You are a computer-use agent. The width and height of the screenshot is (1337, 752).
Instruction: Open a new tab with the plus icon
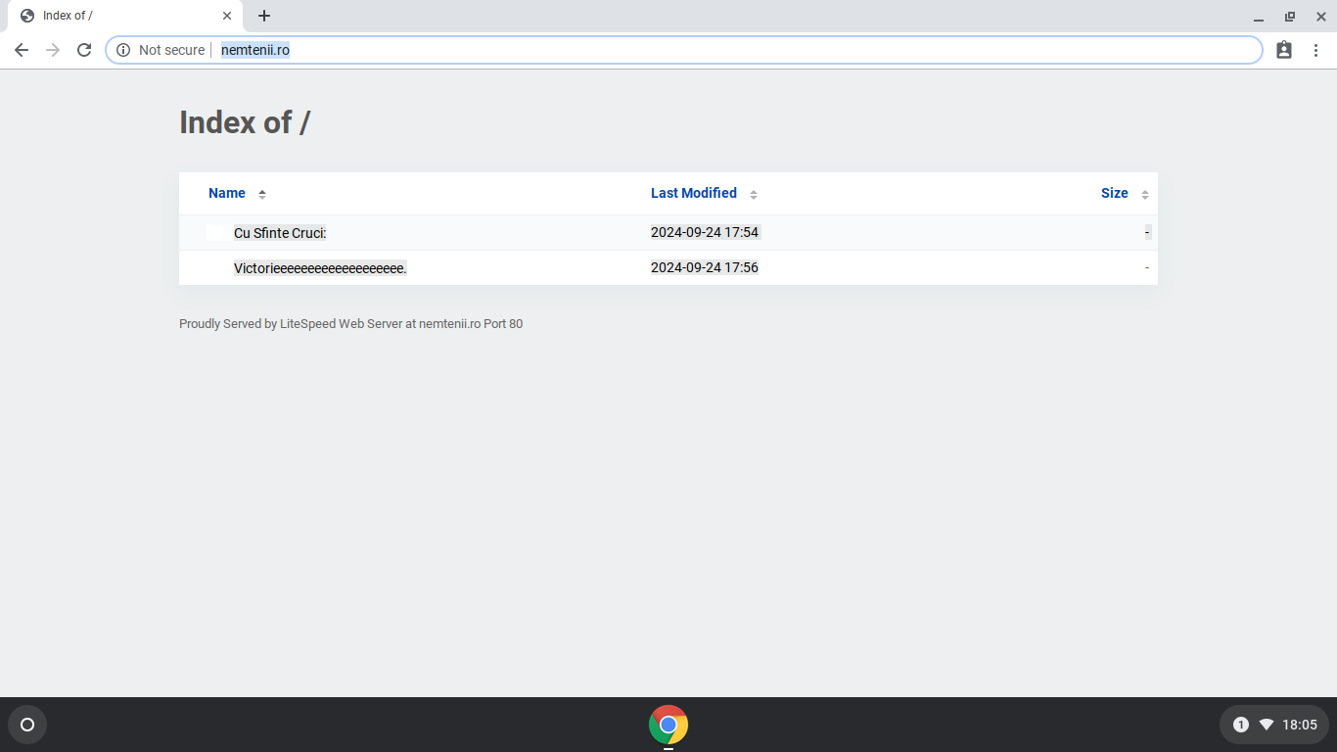[x=264, y=16]
